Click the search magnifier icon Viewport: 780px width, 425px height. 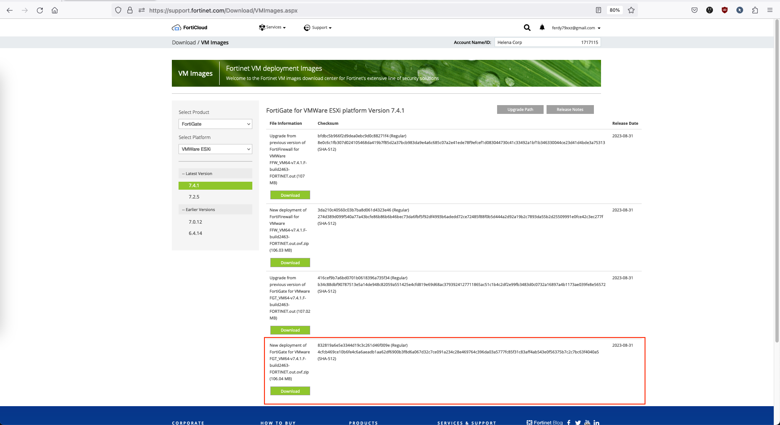(x=527, y=28)
